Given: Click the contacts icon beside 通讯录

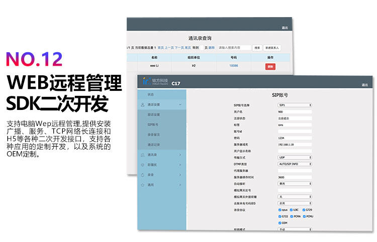Looking at the screenshot, I should pyautogui.click(x=143, y=155).
